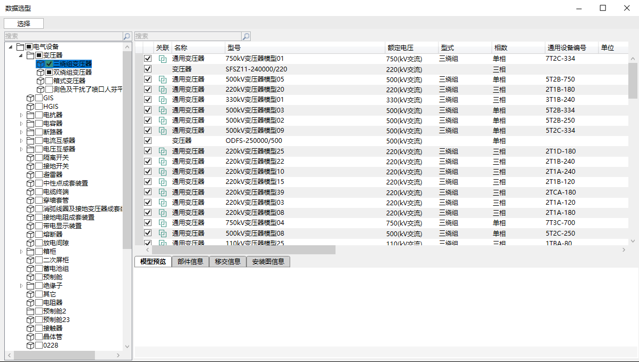Screen dimensions: 639x362
Task: Click the cube icon beside 隔离开关
Action: [30, 158]
